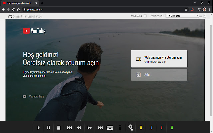
Task: Click the blue remote color key
Action: click(x=151, y=128)
